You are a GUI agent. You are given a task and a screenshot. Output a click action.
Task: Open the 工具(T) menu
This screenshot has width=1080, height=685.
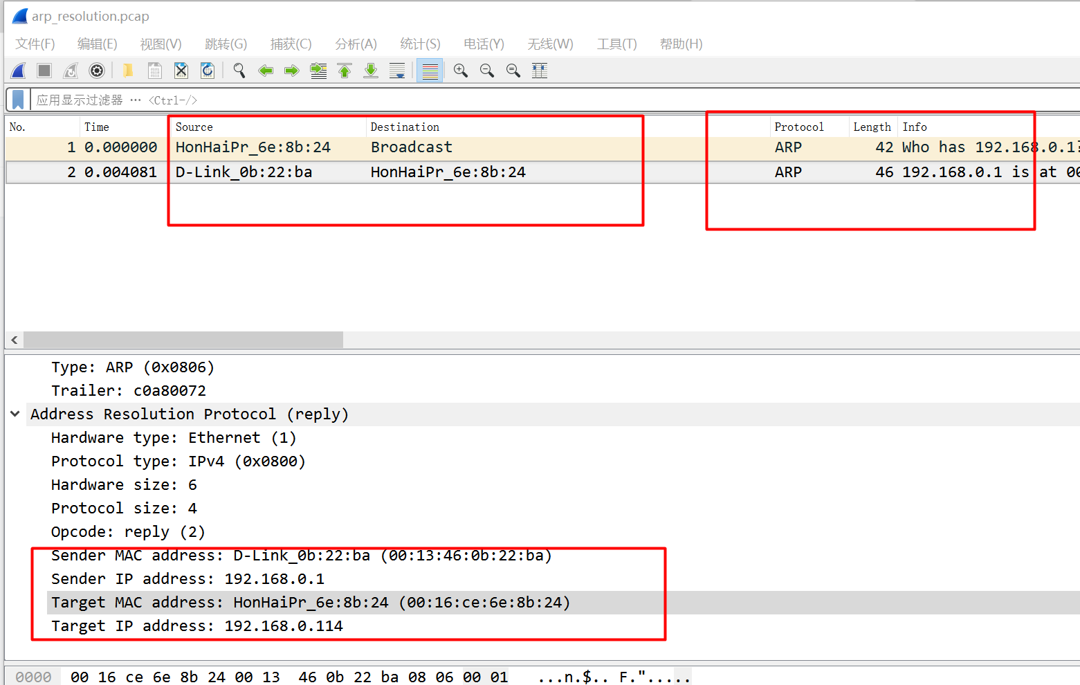pyautogui.click(x=617, y=44)
